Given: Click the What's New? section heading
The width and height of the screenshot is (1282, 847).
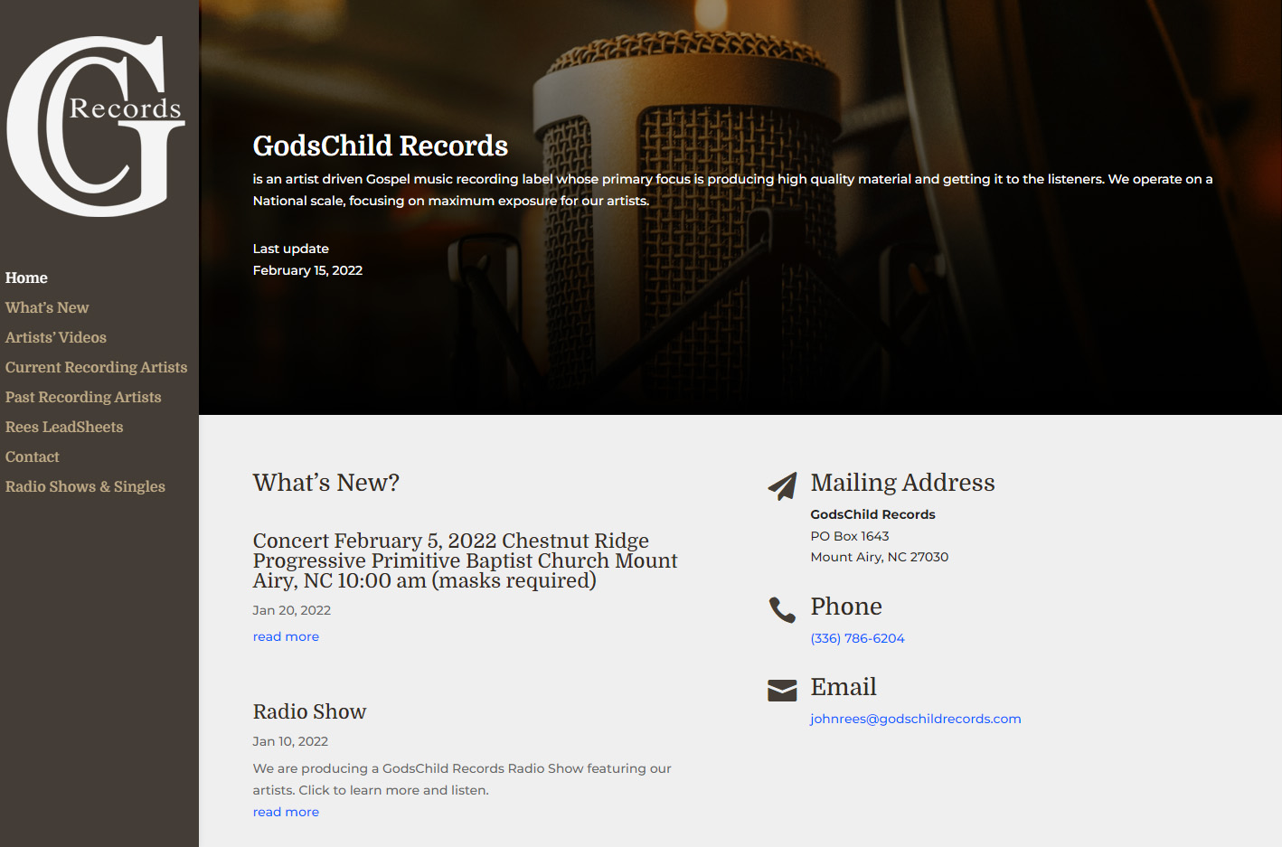Looking at the screenshot, I should [326, 483].
